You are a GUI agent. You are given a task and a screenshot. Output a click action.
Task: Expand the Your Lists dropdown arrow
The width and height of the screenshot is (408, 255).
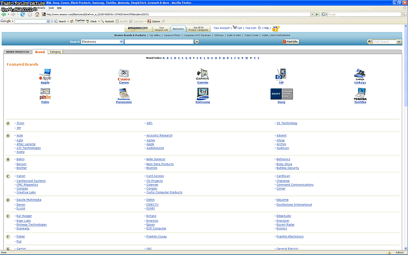[259, 28]
